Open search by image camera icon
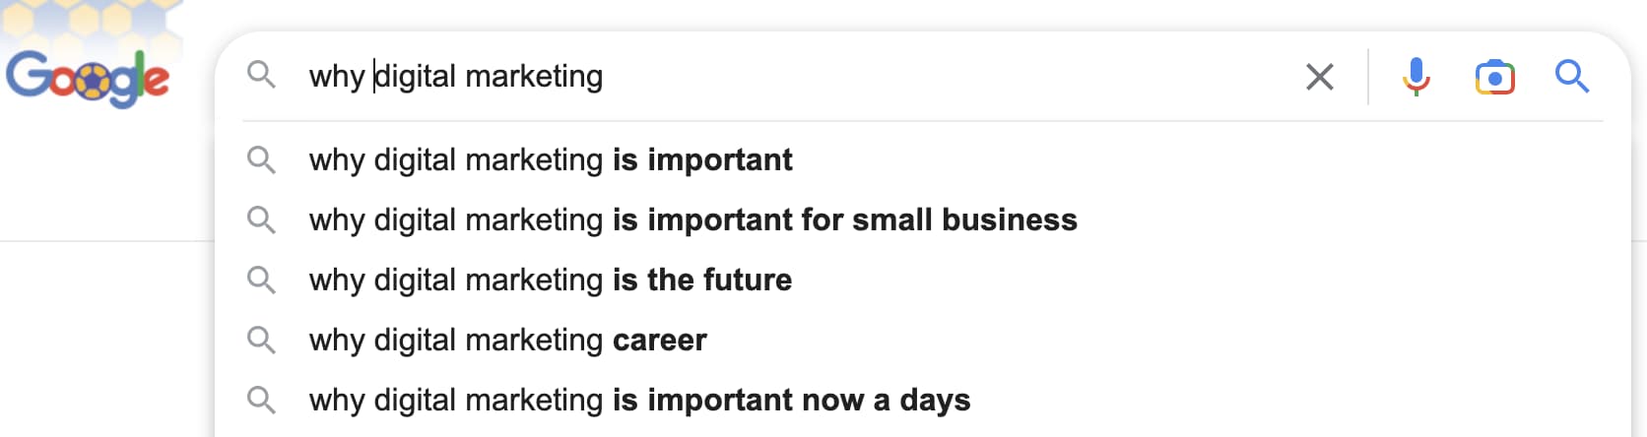The width and height of the screenshot is (1647, 437). 1494,77
